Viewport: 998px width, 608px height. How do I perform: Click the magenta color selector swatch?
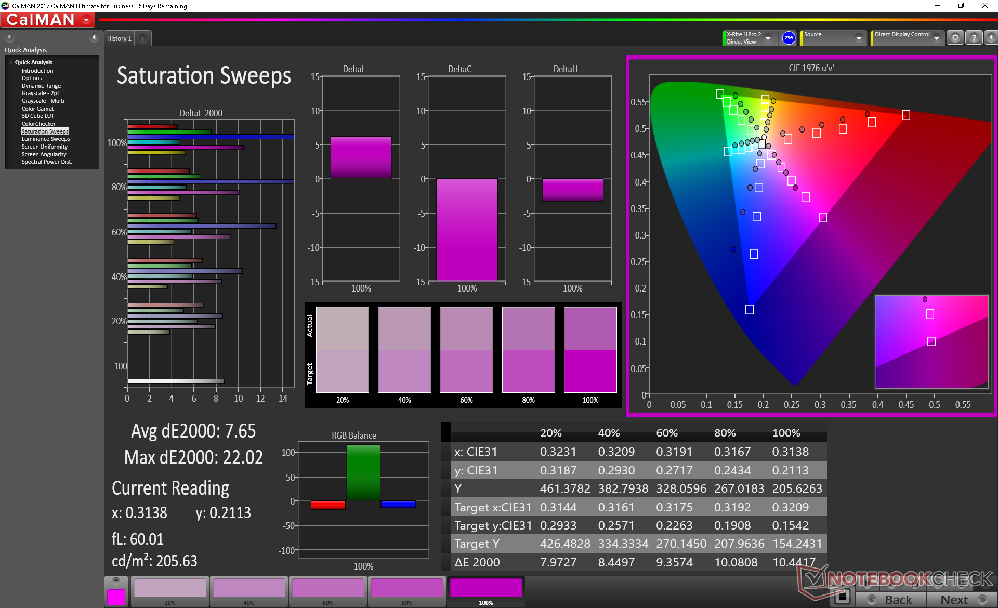pyautogui.click(x=116, y=597)
